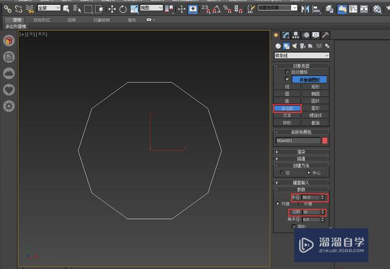
Task: Select Geometry category sphere icon
Action: tap(278, 46)
